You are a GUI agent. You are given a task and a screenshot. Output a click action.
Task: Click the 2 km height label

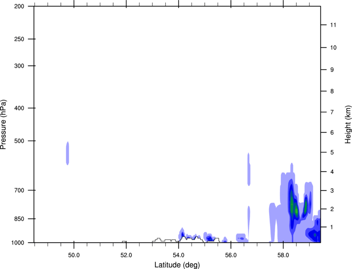click(332, 209)
